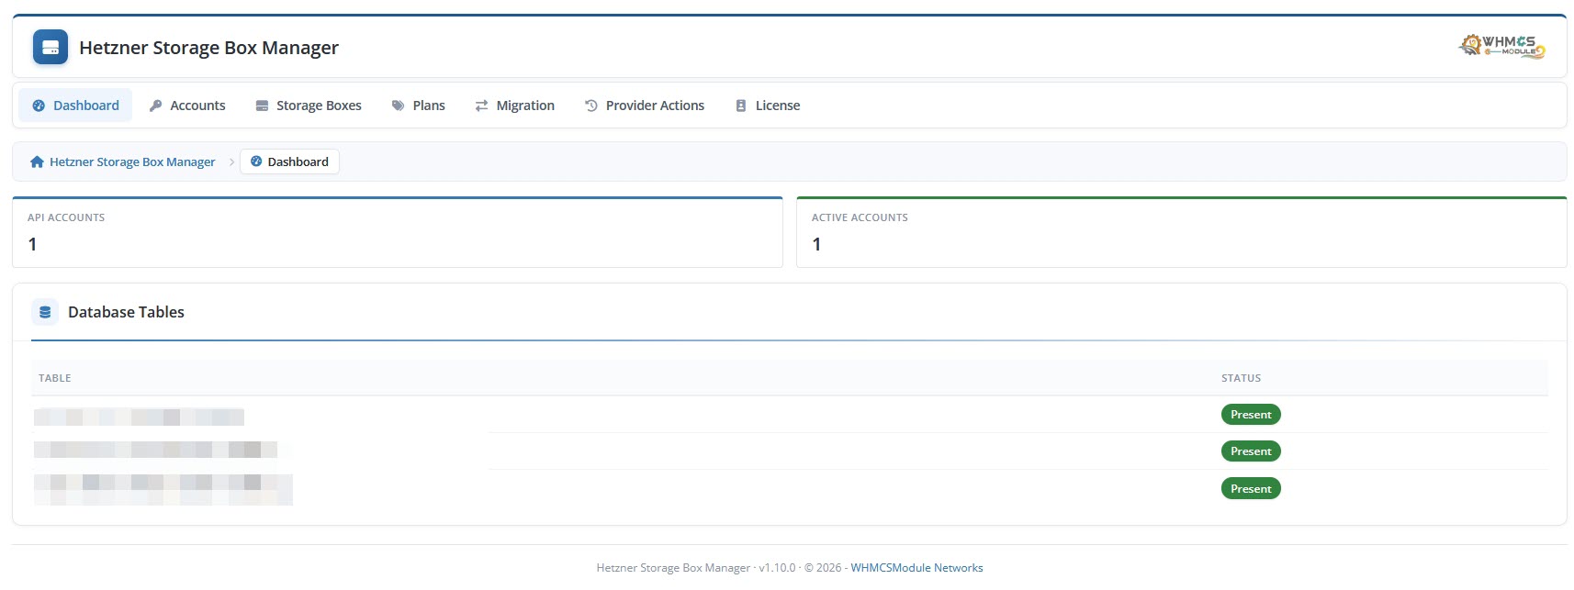Click the Provider Actions history icon
The height and width of the screenshot is (590, 1574).
coord(591,106)
